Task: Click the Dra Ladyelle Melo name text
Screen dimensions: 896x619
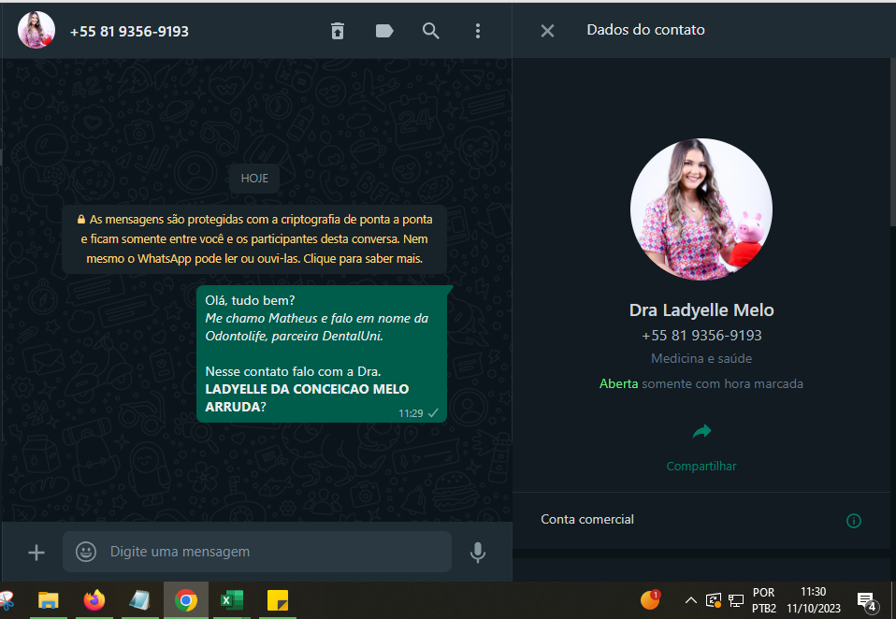Action: click(x=701, y=310)
